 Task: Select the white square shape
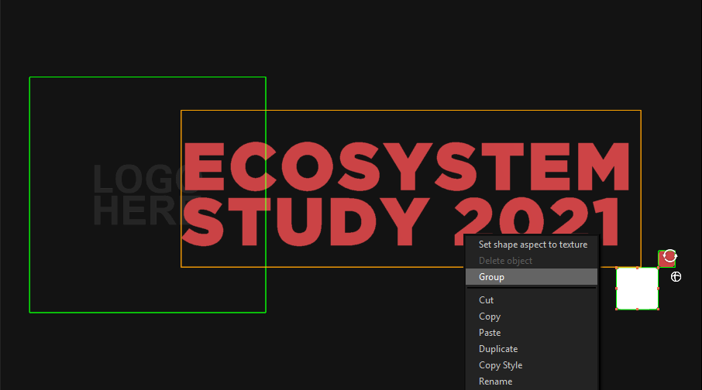[x=637, y=289]
